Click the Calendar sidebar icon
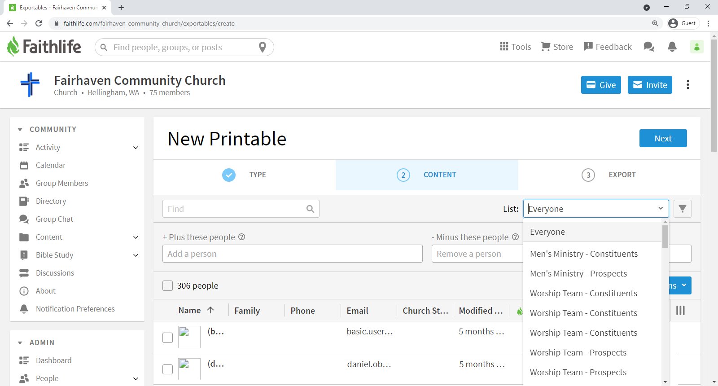718x386 pixels. pos(24,165)
